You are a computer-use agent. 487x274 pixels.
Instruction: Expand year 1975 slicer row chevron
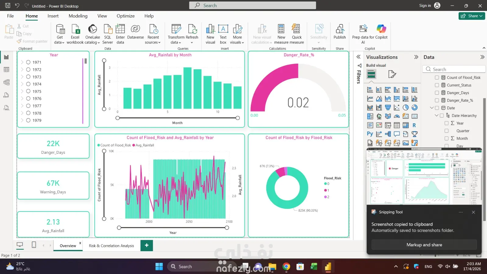[22, 91]
